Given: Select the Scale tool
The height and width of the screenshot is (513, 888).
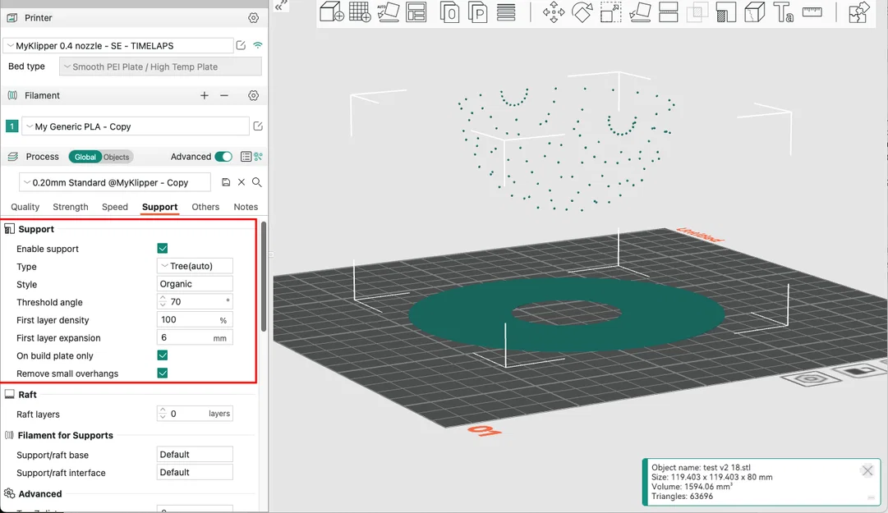Looking at the screenshot, I should coord(610,11).
